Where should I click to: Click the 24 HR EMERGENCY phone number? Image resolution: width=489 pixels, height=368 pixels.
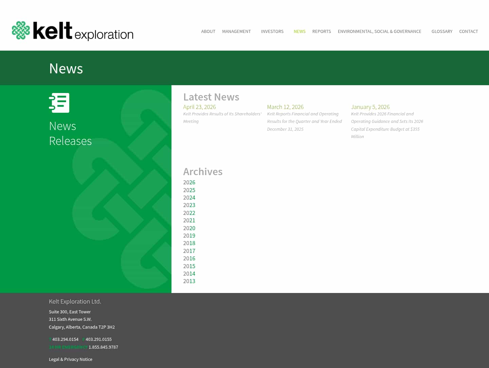(103, 347)
